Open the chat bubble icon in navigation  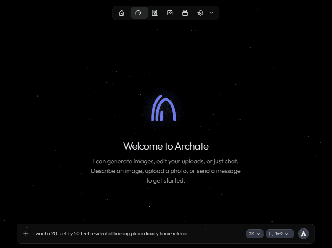pos(138,13)
